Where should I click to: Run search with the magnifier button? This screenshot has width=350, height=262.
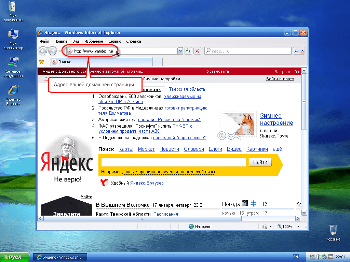click(x=296, y=51)
